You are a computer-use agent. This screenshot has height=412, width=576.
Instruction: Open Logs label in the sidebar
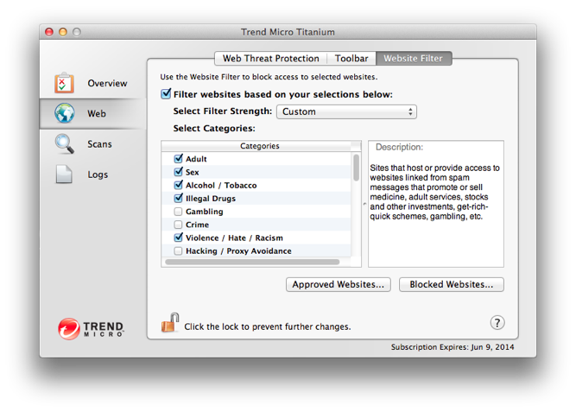[x=98, y=174]
